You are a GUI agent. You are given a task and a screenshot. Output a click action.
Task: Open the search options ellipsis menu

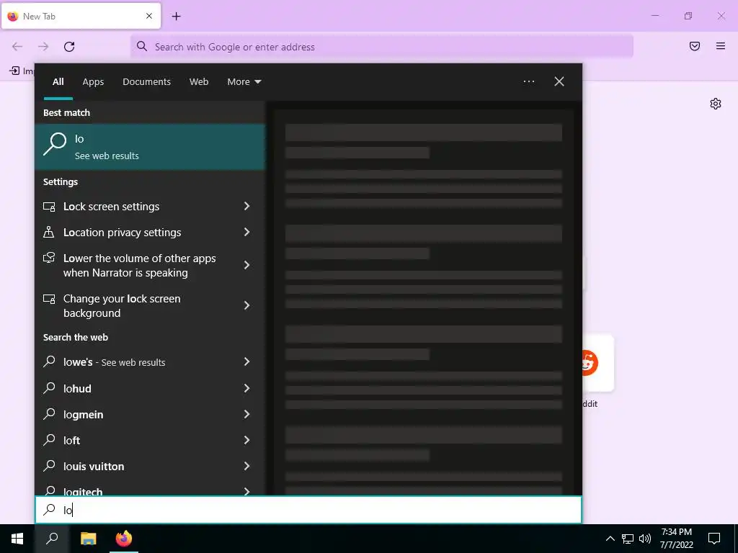point(528,81)
